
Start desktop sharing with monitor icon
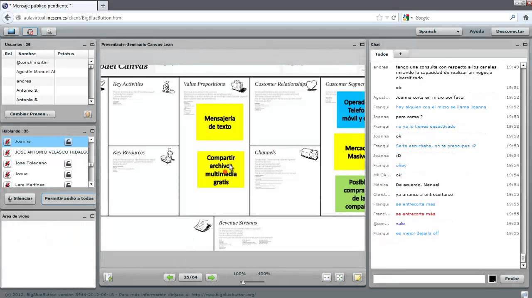click(x=11, y=31)
